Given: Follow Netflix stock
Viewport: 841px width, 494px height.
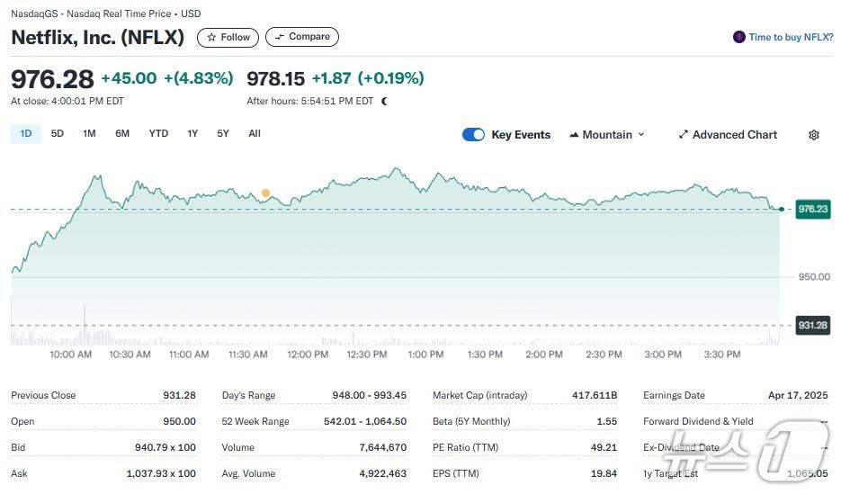Looking at the screenshot, I should click(228, 38).
